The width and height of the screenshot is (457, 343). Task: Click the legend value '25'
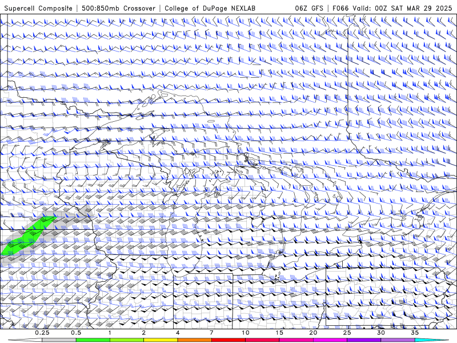347,333
